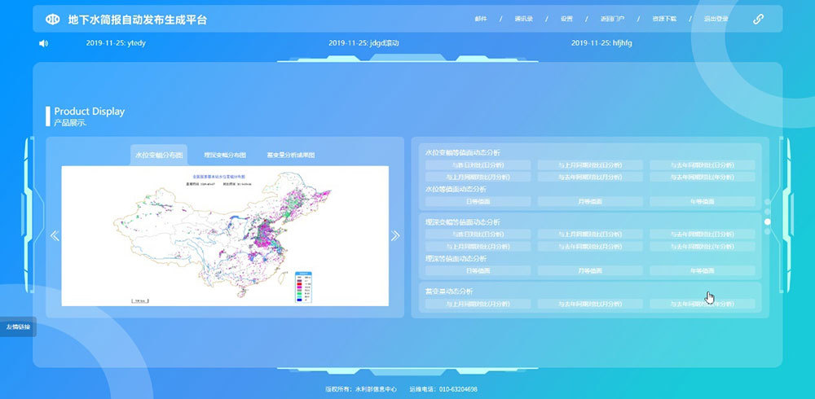Click the 蓄变量动态分析 section heading
This screenshot has height=399, width=815.
449,292
